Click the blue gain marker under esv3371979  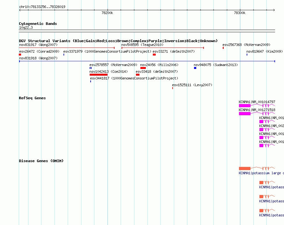(64, 55)
